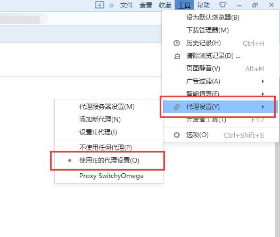Open 下载管理器(M) entry
The height and width of the screenshot is (237, 280).
(x=220, y=30)
